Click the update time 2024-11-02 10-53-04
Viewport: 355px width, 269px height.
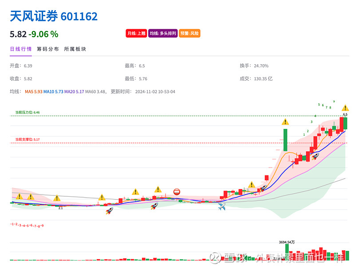[x=155, y=92]
